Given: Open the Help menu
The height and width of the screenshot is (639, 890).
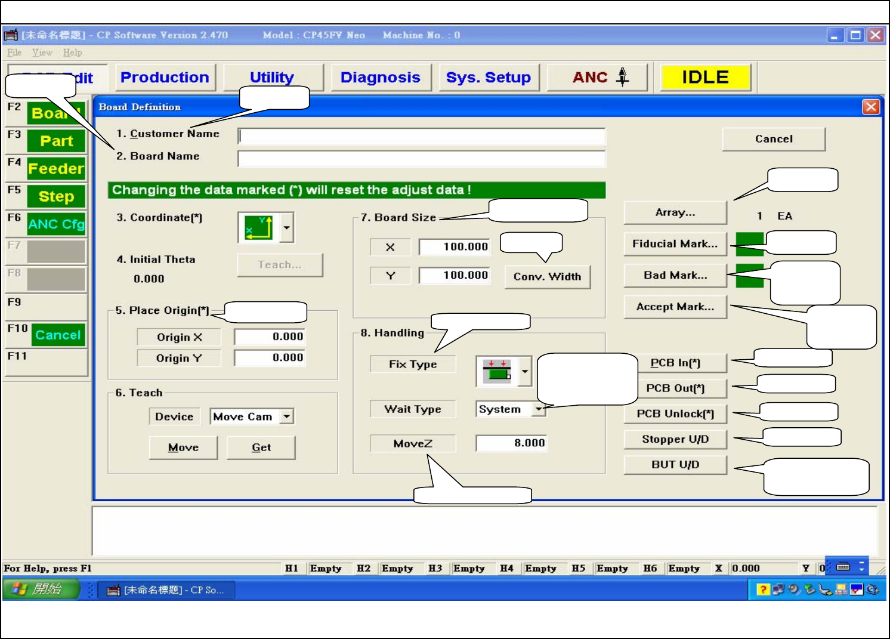Looking at the screenshot, I should tap(73, 53).
